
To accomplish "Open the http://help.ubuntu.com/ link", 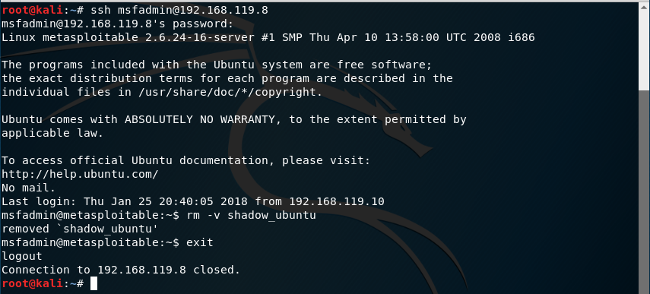I will point(80,174).
